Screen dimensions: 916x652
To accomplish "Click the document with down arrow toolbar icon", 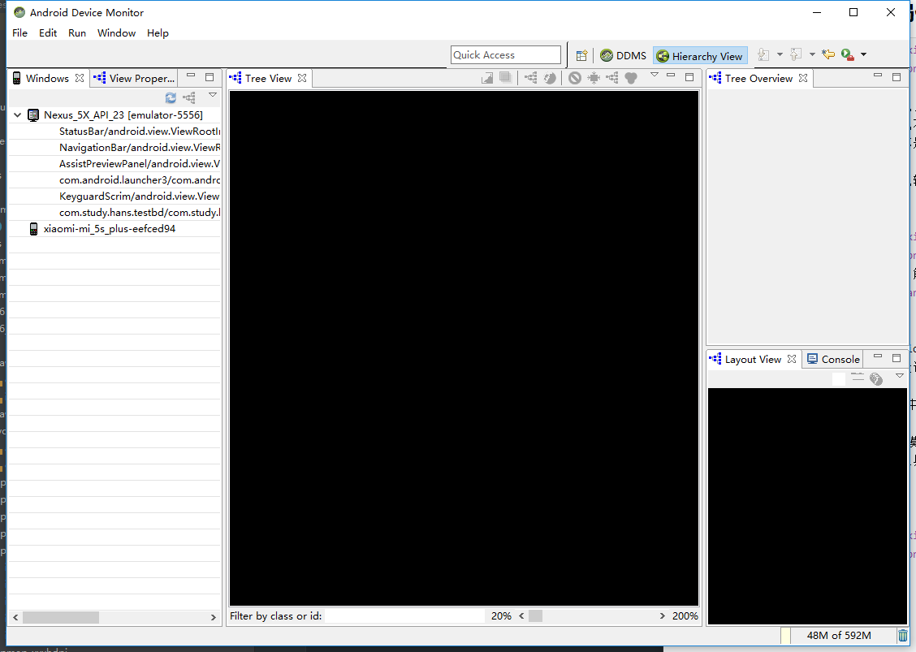I will click(x=763, y=55).
